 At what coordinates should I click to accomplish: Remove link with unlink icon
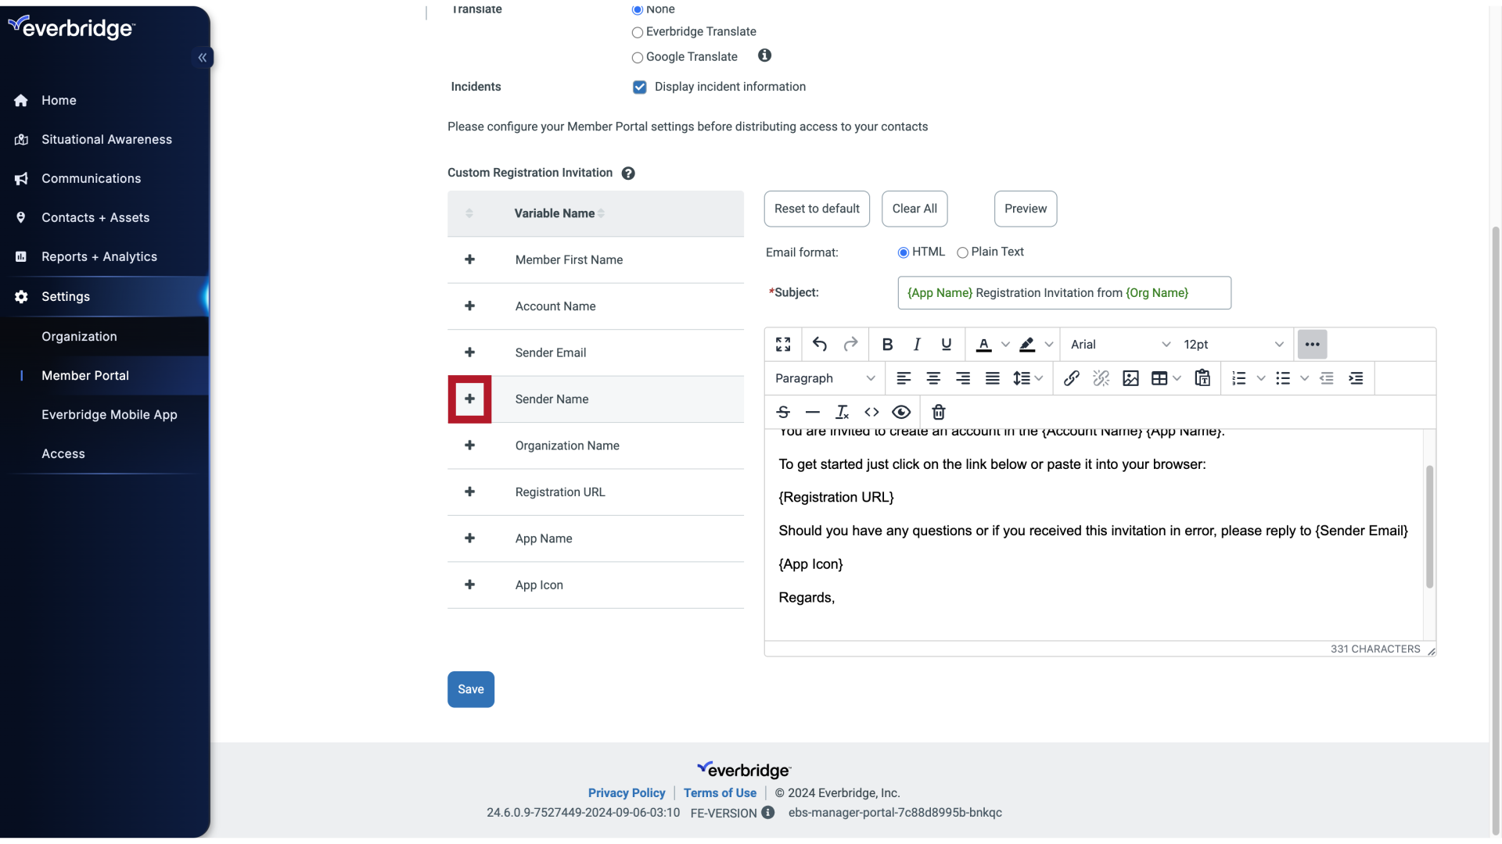tap(1101, 378)
